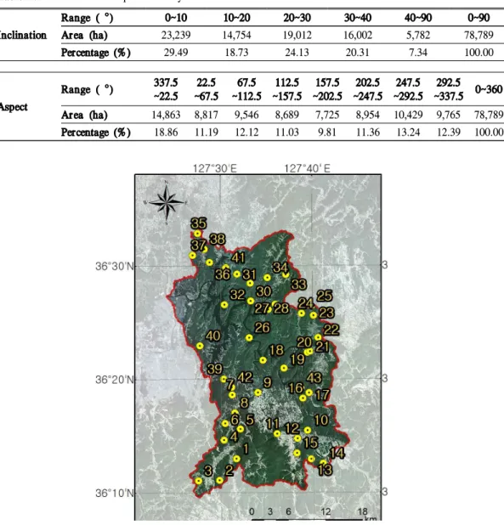Click the aspect area value "7,725"
The width and height of the screenshot is (504, 525).
[327, 115]
